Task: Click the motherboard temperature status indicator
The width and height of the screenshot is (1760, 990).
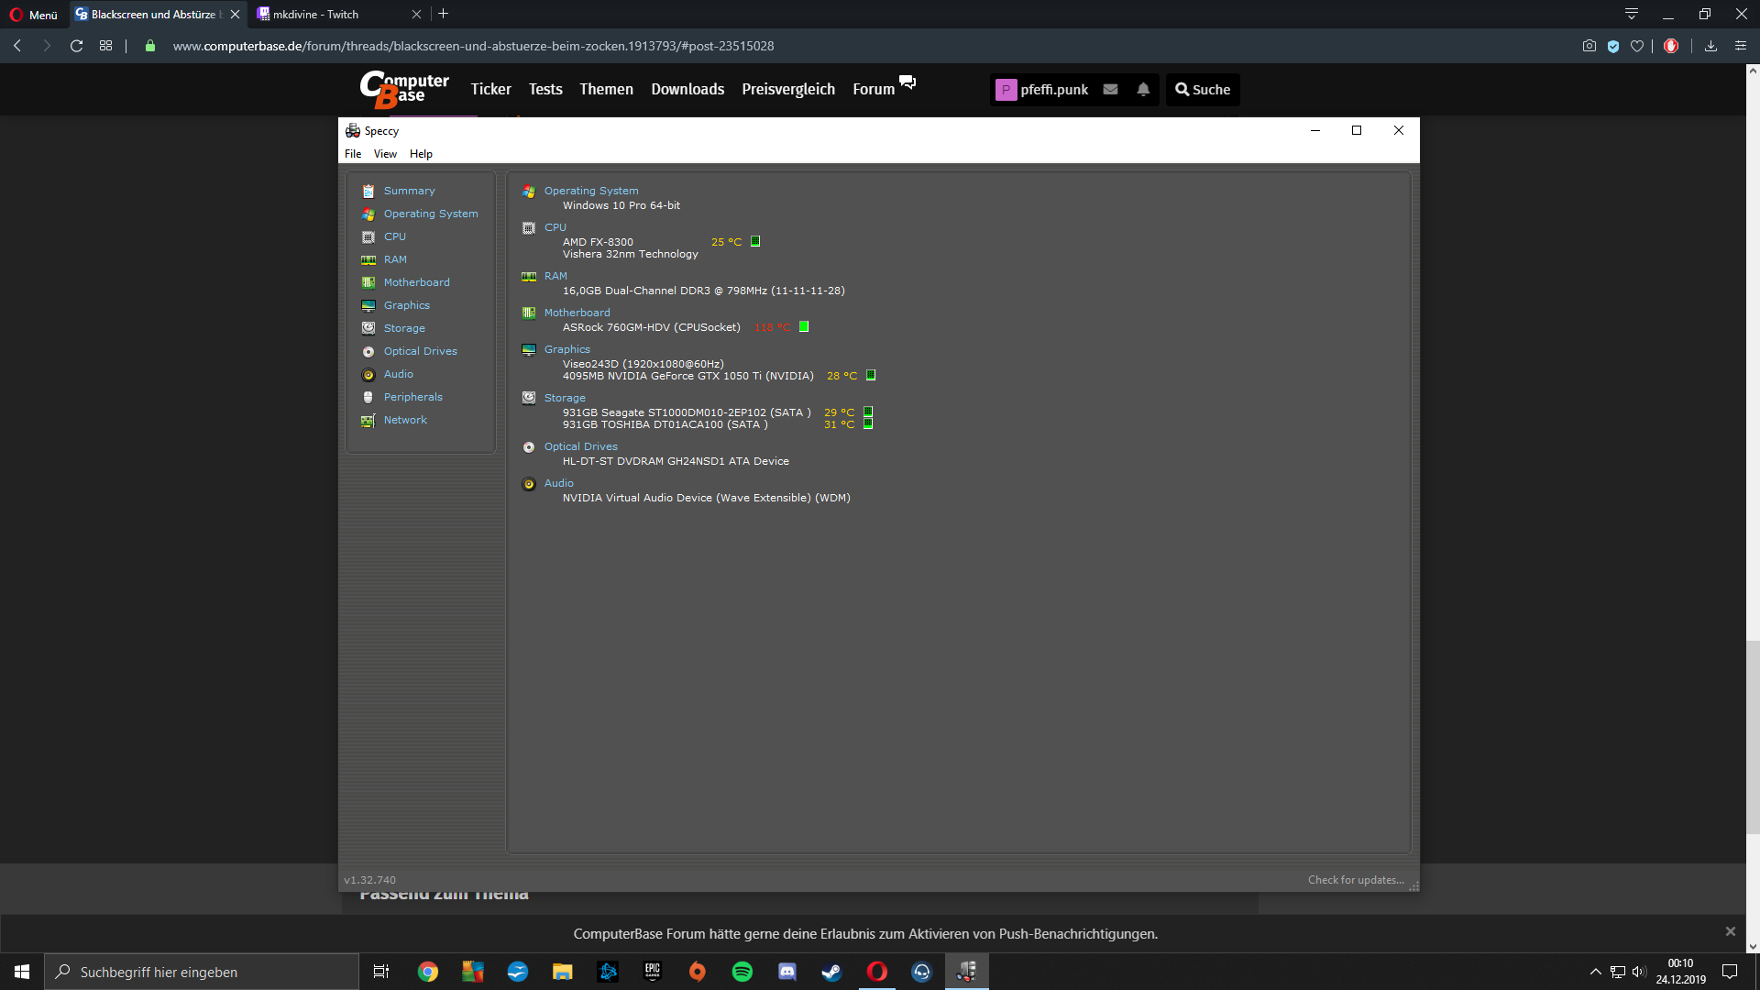Action: (804, 327)
